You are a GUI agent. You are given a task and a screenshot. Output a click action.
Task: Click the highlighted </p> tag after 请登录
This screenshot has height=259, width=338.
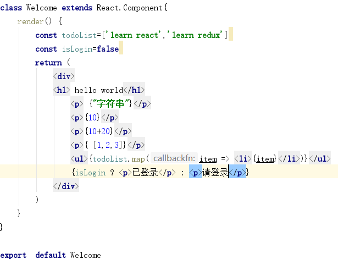pos(237,173)
